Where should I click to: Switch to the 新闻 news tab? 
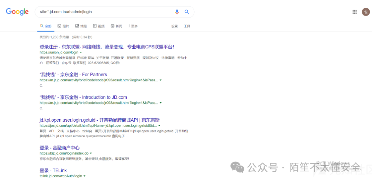(x=116, y=26)
